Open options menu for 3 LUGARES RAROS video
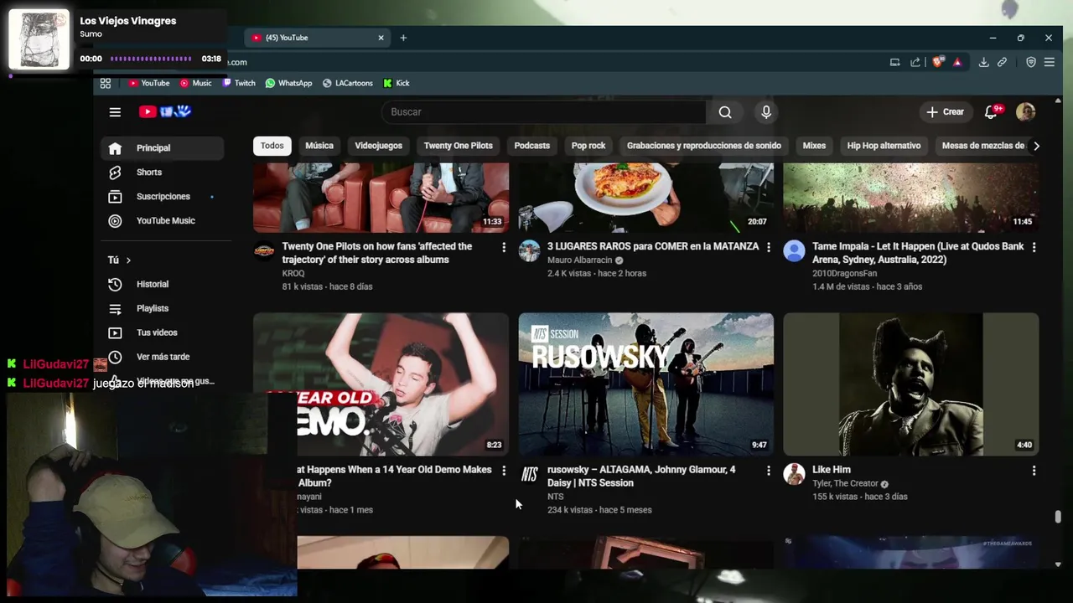This screenshot has width=1073, height=603. pyautogui.click(x=769, y=247)
